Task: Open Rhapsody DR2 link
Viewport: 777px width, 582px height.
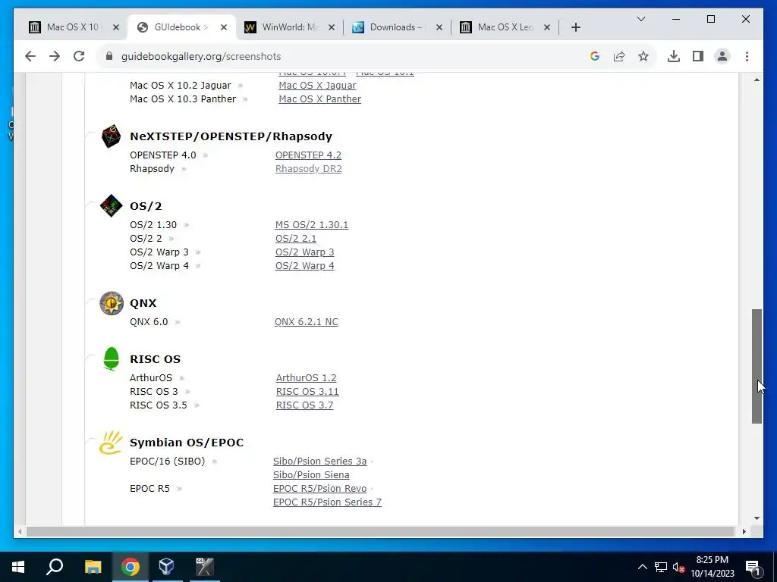Action: [308, 169]
